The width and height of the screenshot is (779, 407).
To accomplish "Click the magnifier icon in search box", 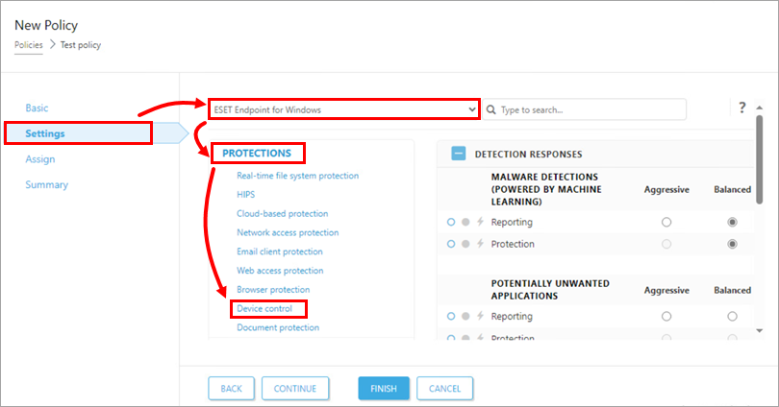I will 491,109.
